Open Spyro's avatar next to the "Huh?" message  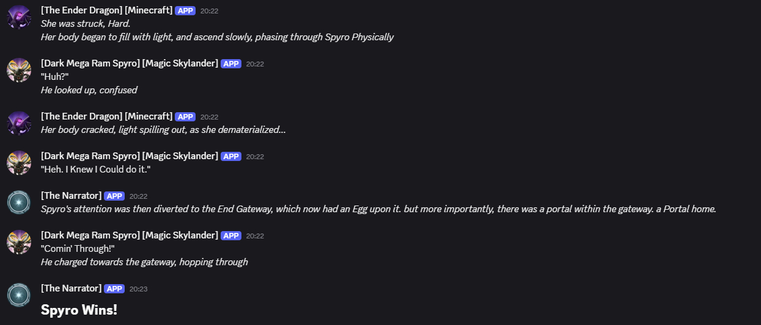[19, 70]
